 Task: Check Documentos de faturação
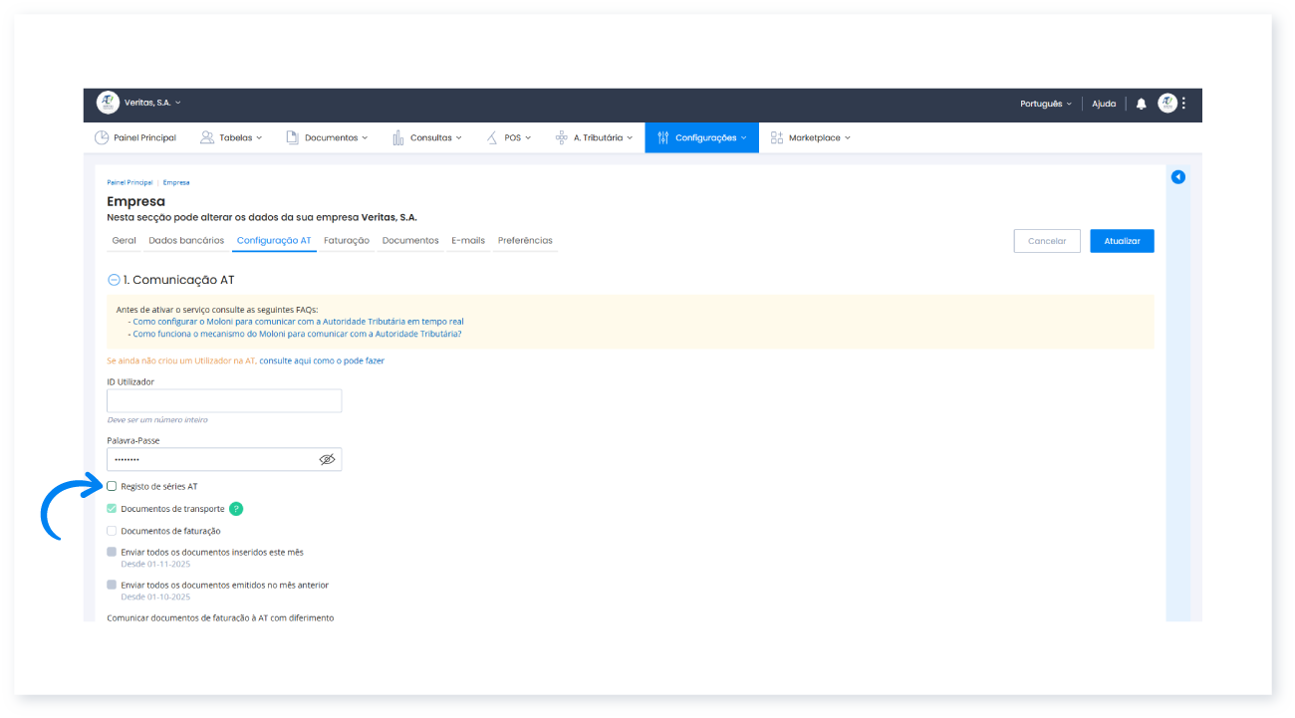tap(112, 531)
